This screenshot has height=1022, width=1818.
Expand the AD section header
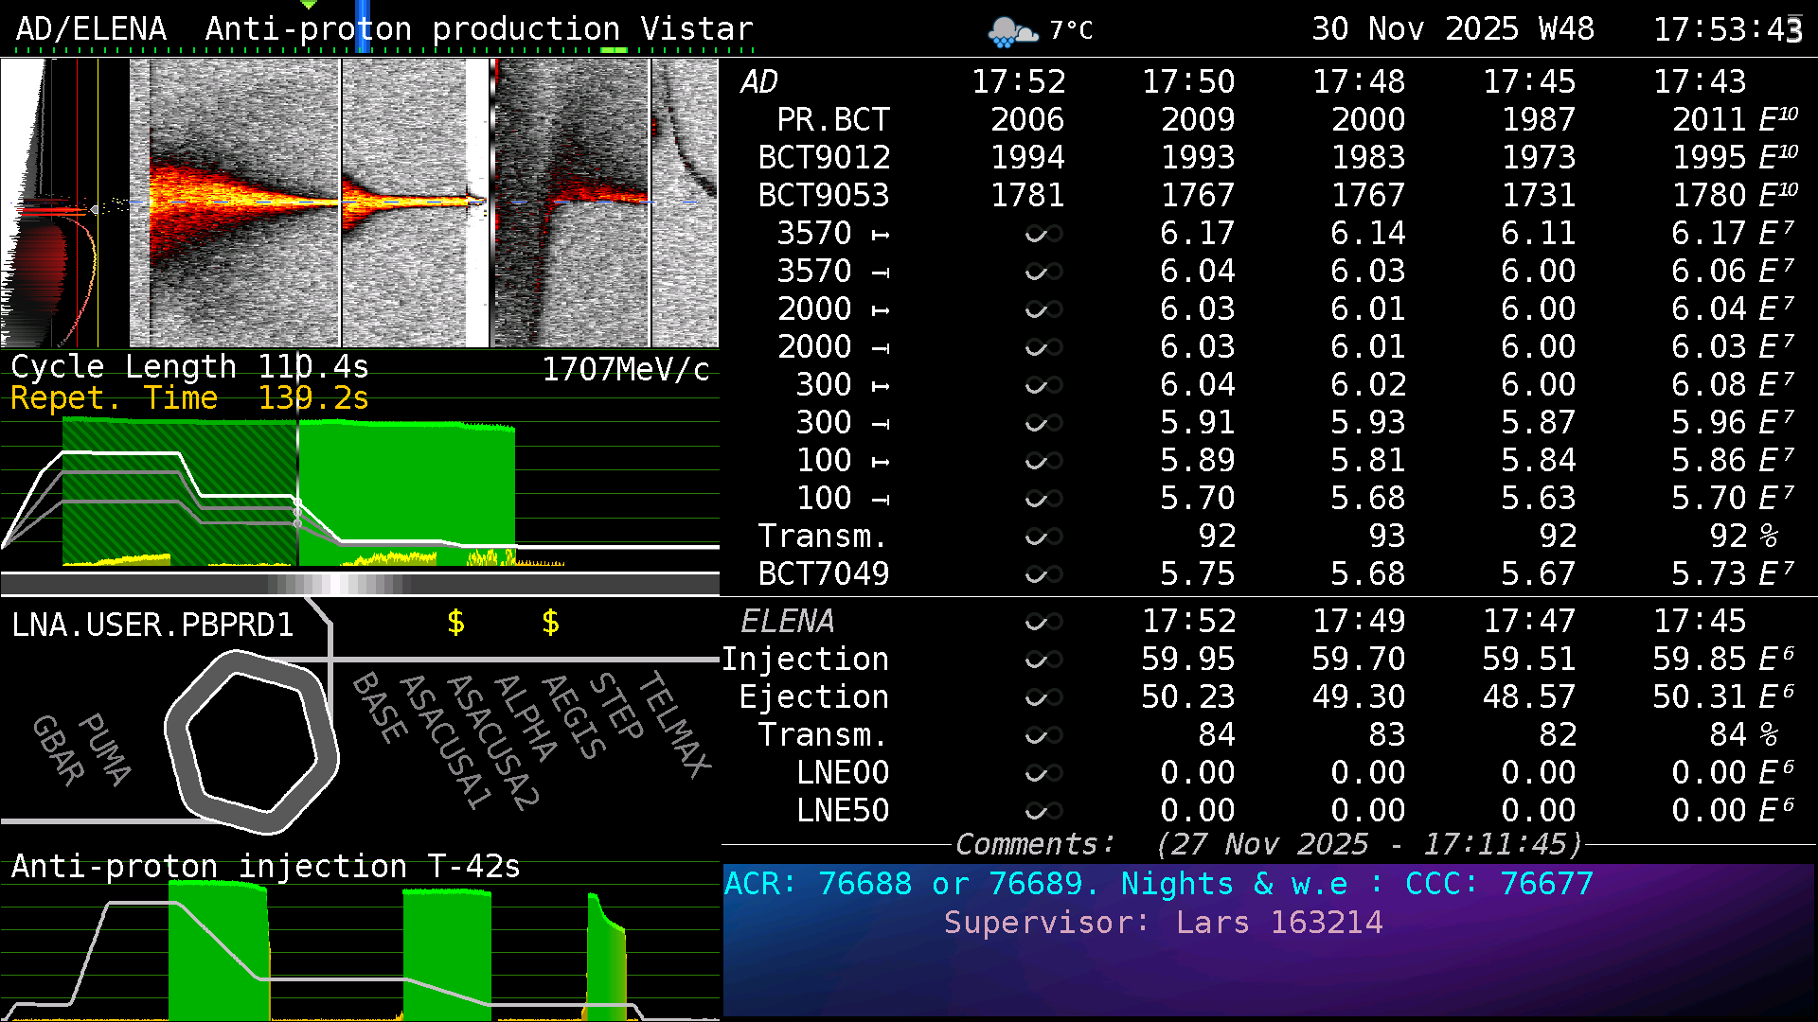757,82
